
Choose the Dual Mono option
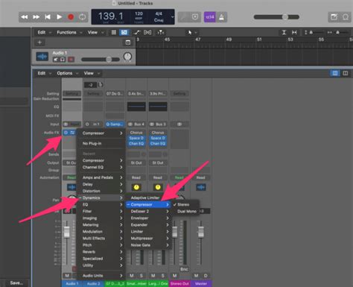point(187,211)
